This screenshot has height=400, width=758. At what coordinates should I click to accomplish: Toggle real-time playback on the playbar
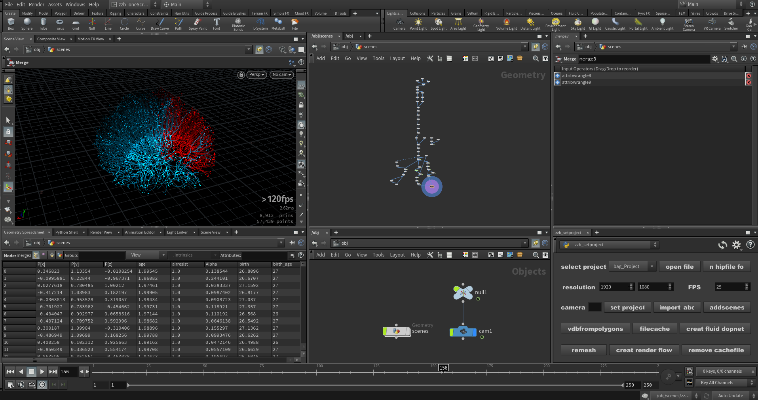(x=42, y=385)
